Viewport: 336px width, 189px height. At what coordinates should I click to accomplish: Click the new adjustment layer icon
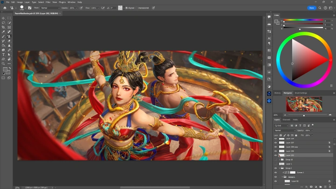point(316,187)
